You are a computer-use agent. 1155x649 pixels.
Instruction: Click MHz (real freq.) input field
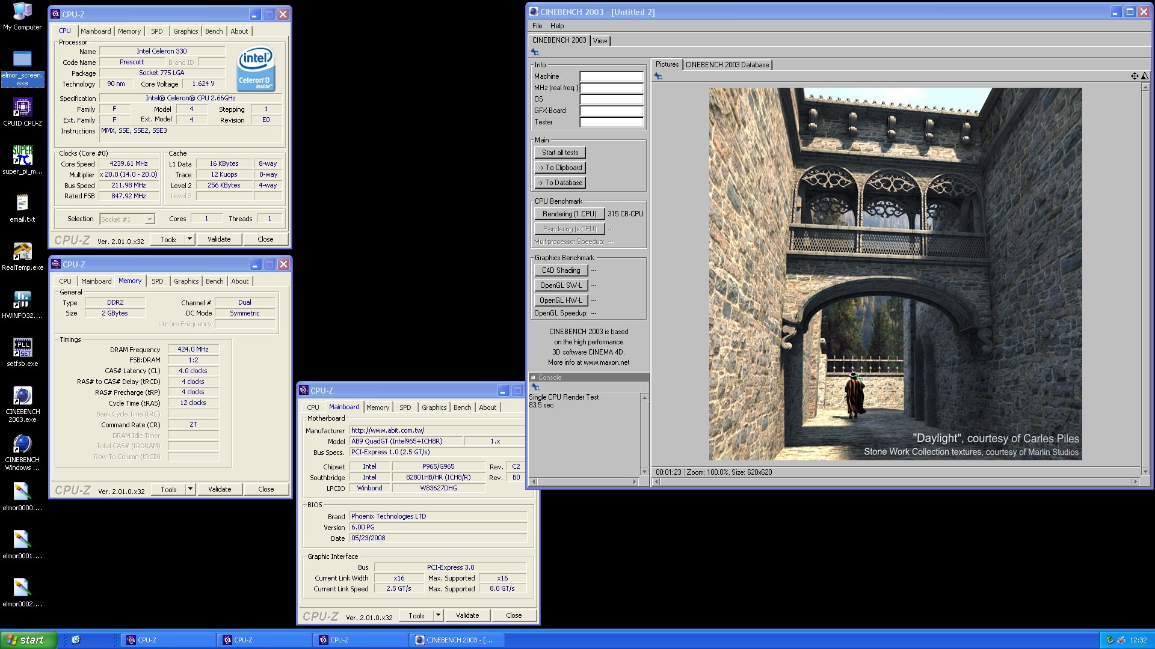[611, 88]
